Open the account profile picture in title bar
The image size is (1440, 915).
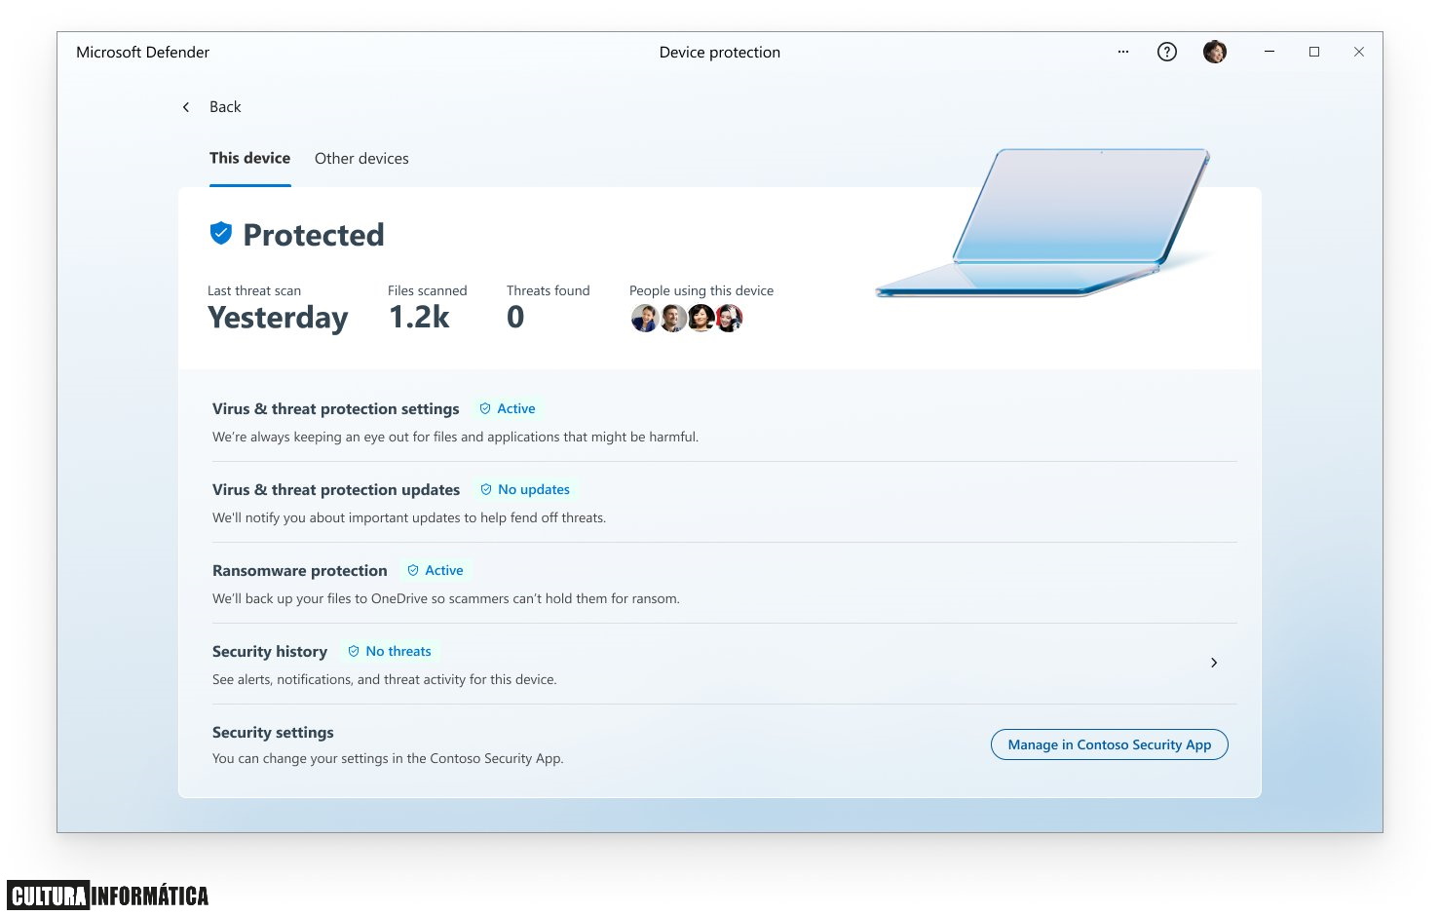pyautogui.click(x=1215, y=52)
